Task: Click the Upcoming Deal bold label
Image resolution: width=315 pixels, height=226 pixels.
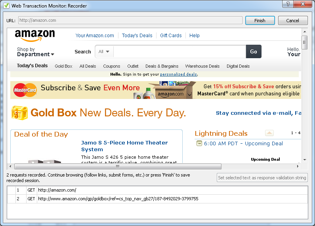Action: (265, 160)
